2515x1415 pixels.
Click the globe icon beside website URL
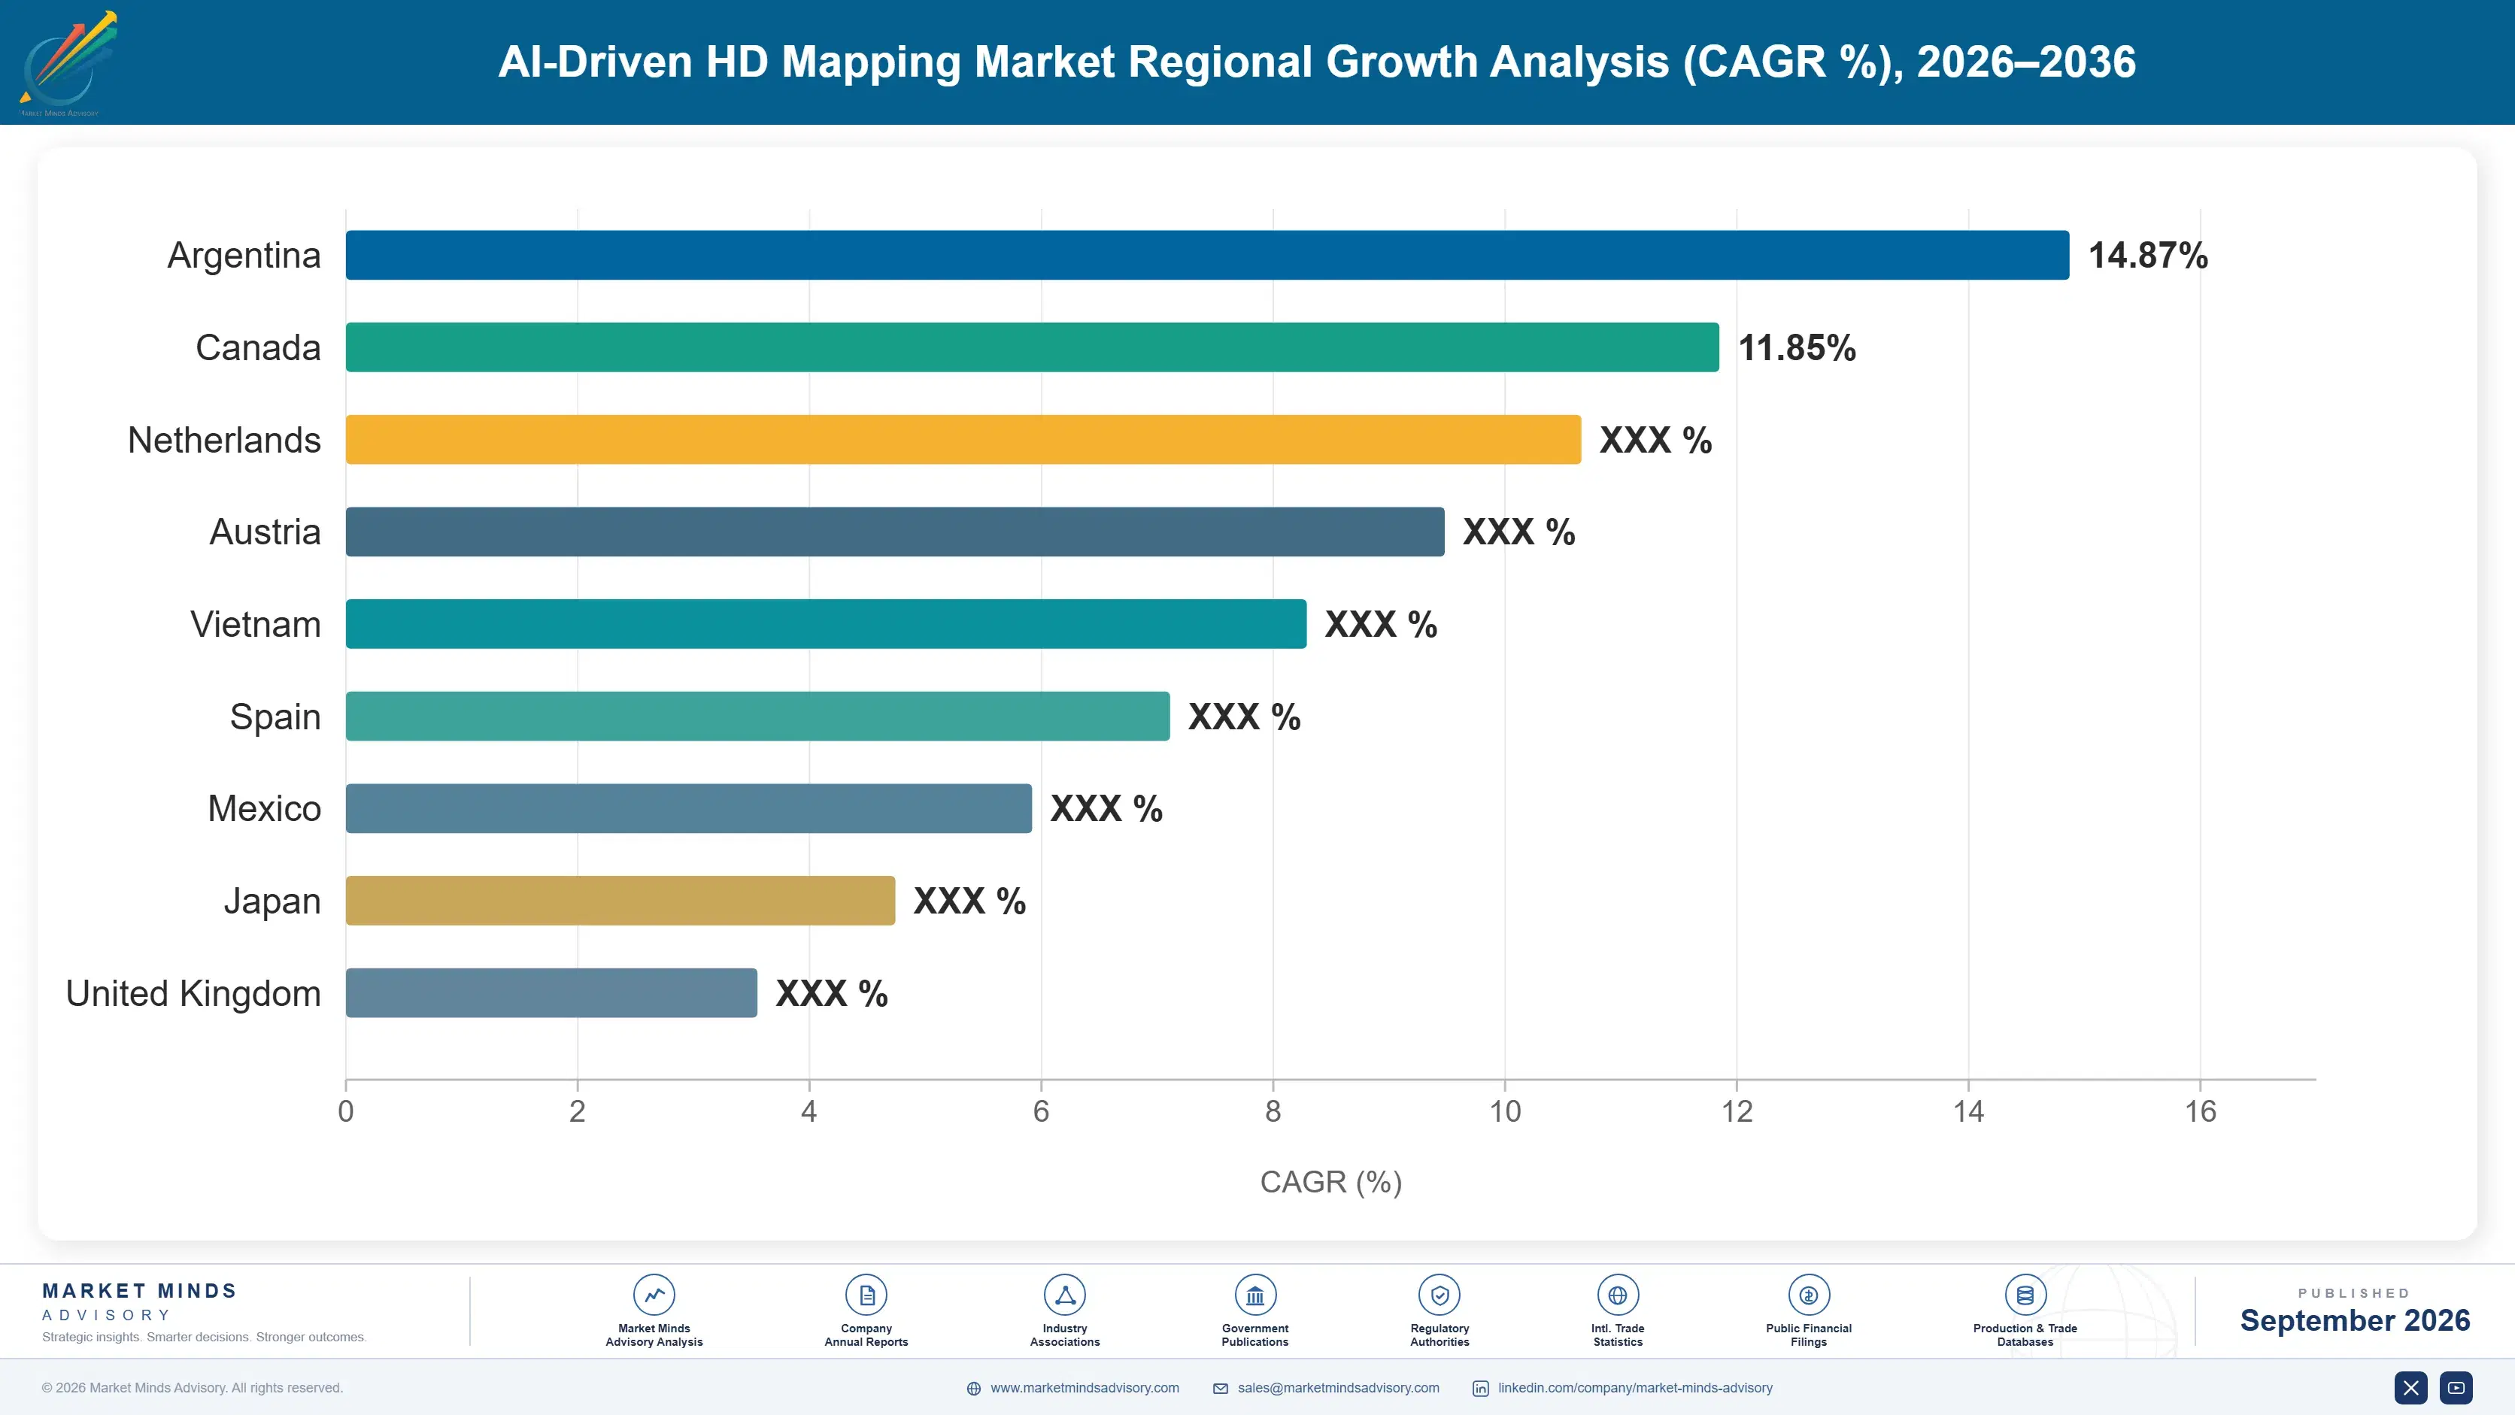click(x=973, y=1389)
